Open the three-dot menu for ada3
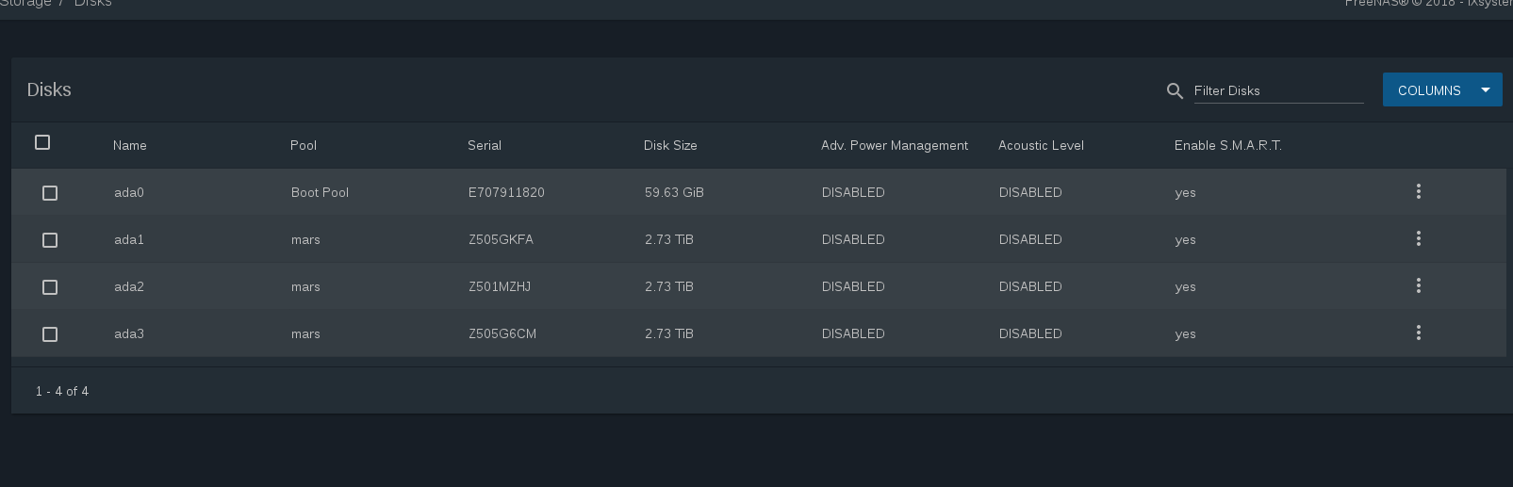This screenshot has width=1513, height=487. click(1418, 333)
